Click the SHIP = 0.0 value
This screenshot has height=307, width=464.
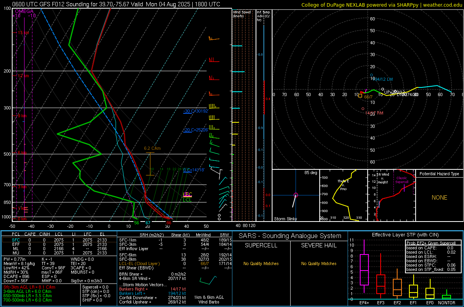coord(92,300)
